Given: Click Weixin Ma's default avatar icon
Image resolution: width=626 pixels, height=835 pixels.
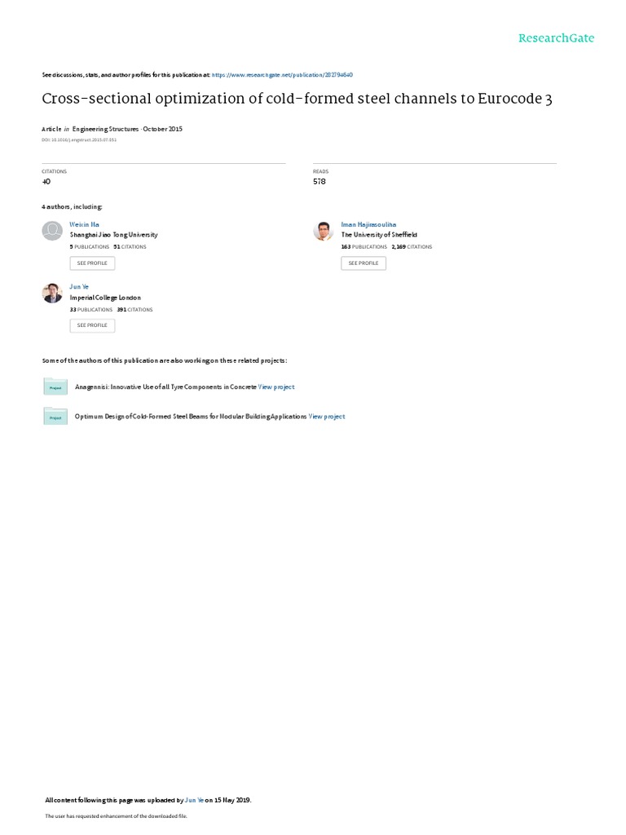Looking at the screenshot, I should coord(52,231).
